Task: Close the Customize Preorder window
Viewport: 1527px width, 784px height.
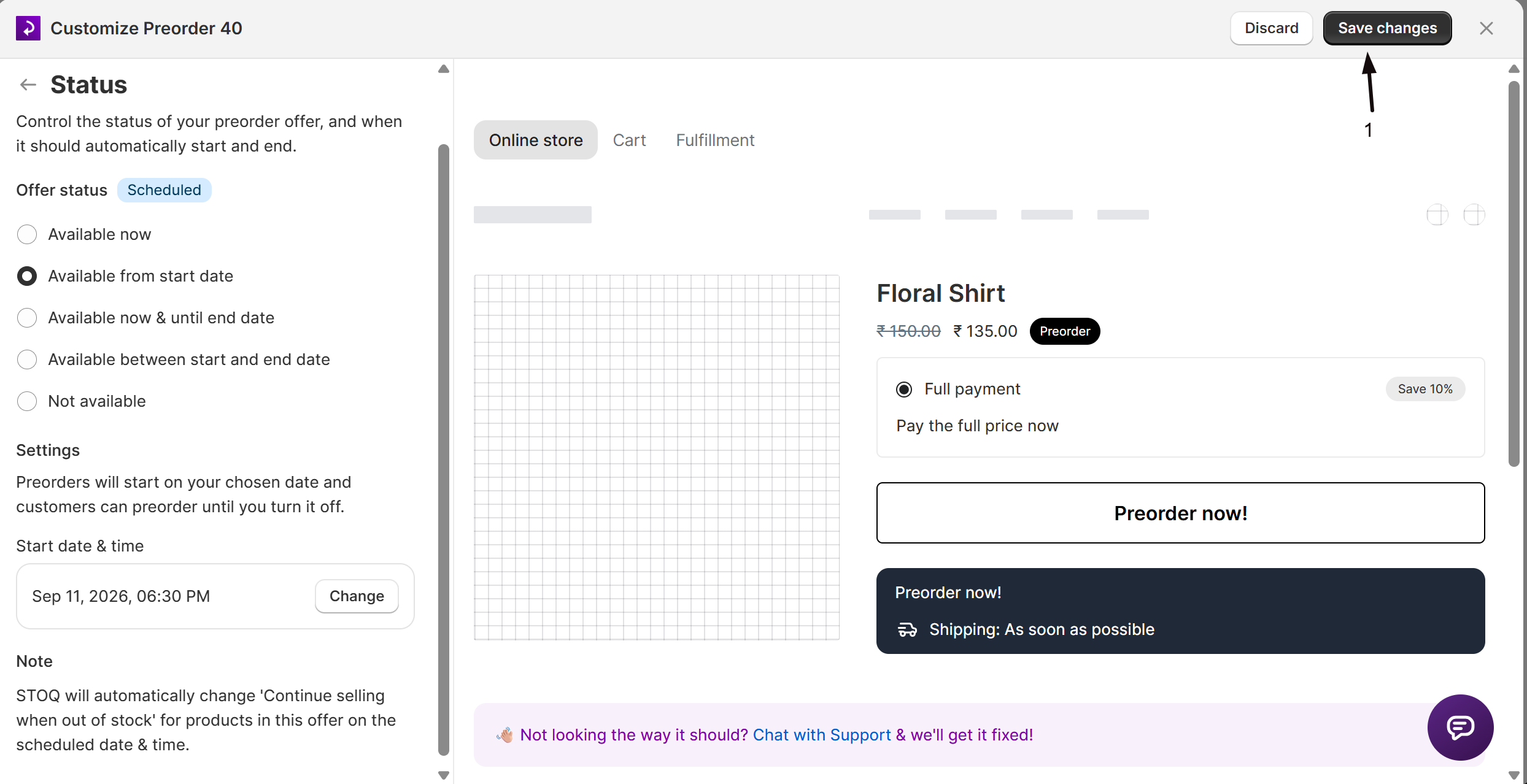Action: pyautogui.click(x=1486, y=28)
